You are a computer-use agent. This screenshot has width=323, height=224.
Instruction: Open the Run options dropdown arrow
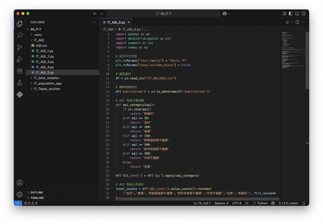(x=291, y=22)
